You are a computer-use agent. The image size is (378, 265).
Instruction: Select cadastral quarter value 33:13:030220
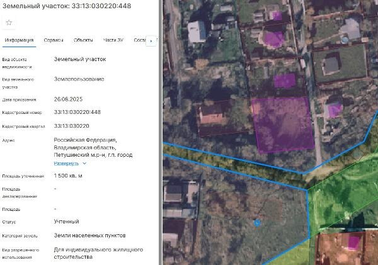tap(72, 126)
